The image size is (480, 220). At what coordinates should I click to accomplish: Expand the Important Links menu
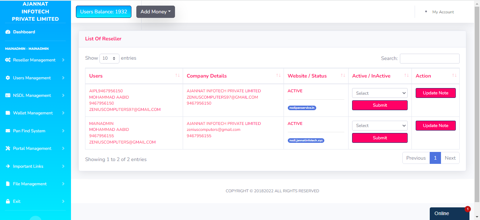(x=35, y=166)
